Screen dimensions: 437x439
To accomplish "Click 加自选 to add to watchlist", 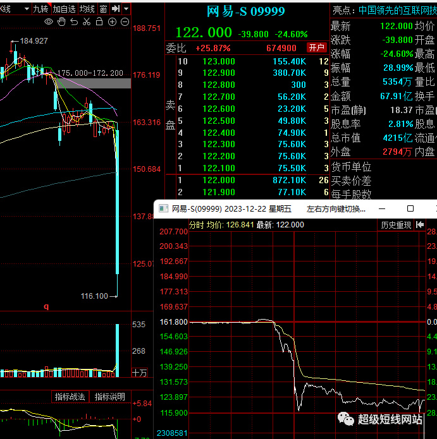I will click(x=65, y=9).
